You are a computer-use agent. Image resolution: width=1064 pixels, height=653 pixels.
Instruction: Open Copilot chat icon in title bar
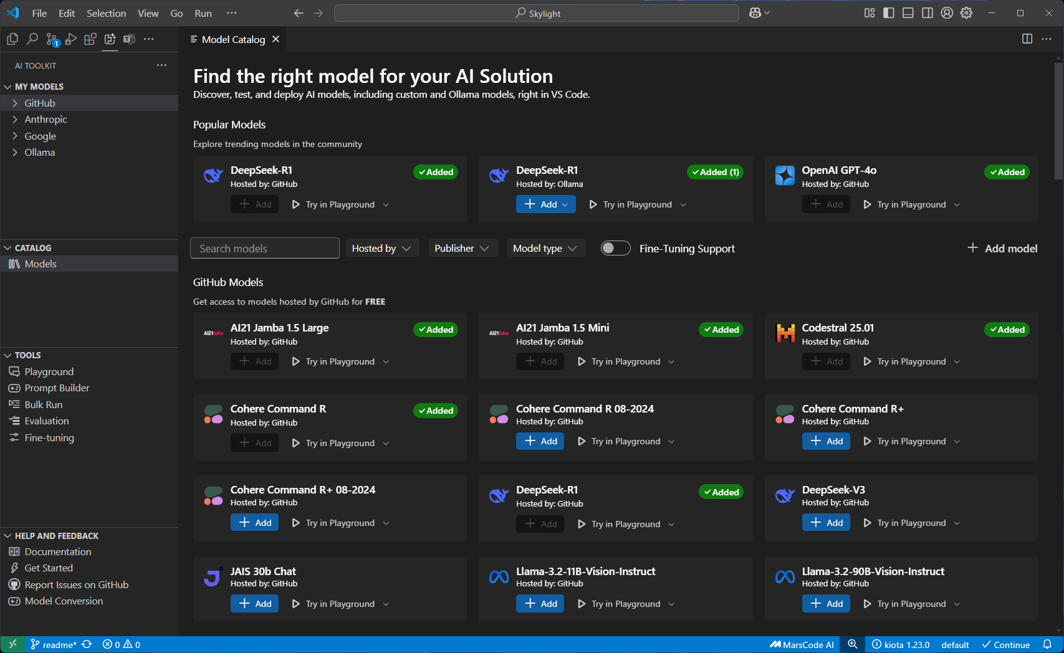pyautogui.click(x=759, y=13)
